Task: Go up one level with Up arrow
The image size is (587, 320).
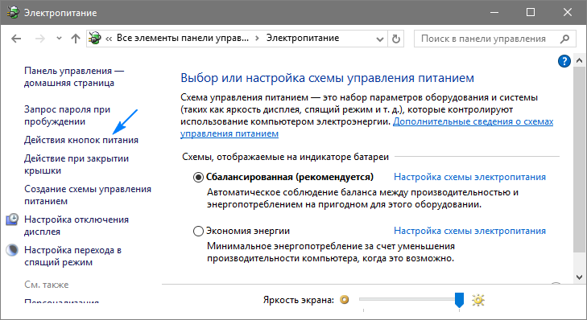Action: [x=76, y=38]
